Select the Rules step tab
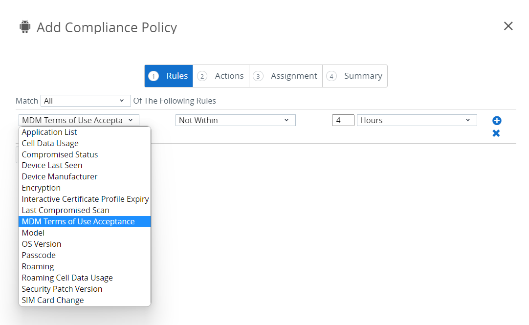Viewport: 529px width, 325px height. tap(169, 76)
